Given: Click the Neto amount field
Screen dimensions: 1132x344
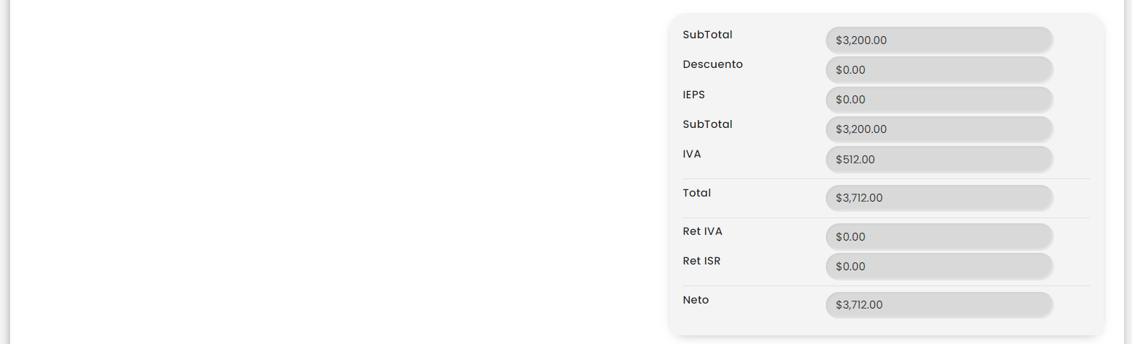Looking at the screenshot, I should click(939, 304).
